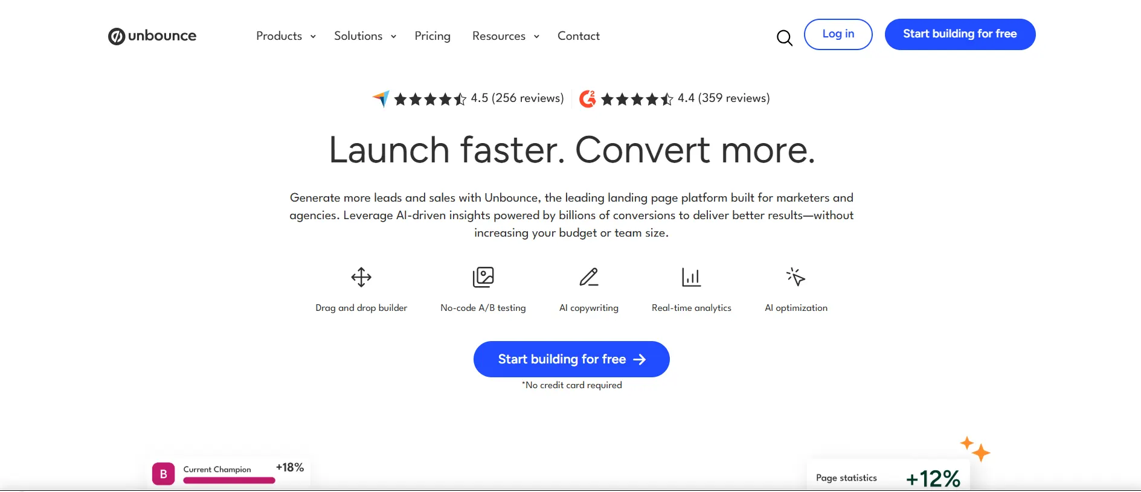The width and height of the screenshot is (1141, 492).
Task: Click the Page statistics label
Action: tap(846, 478)
